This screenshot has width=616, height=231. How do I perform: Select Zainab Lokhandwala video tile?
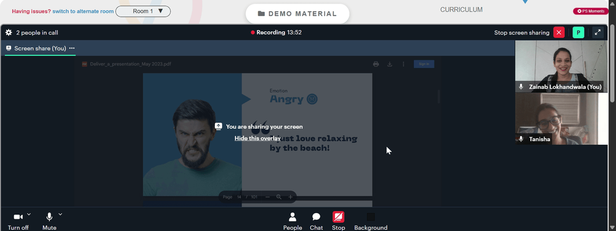point(561,67)
